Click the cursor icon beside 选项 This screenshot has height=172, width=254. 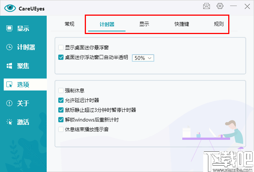[x=9, y=85]
